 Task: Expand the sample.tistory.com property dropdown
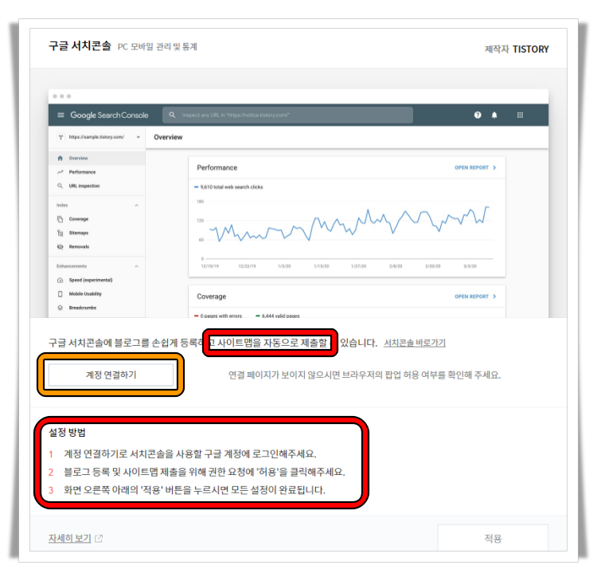[x=138, y=137]
